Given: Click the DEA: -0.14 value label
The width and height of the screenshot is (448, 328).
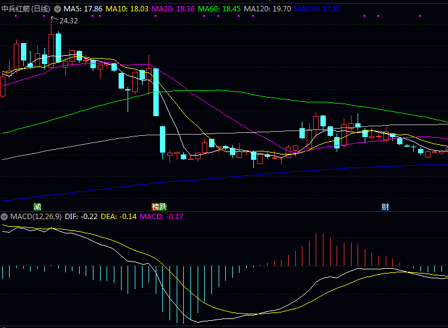Looking at the screenshot, I should (x=119, y=216).
